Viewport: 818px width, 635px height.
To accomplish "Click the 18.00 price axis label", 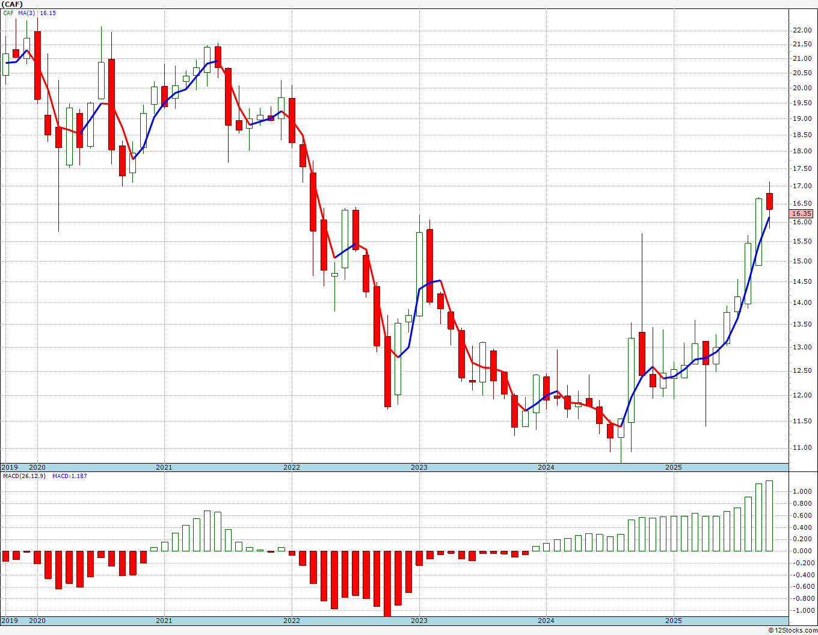I will (801, 151).
